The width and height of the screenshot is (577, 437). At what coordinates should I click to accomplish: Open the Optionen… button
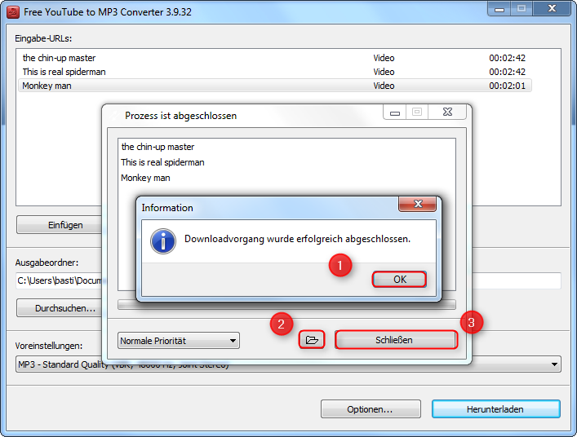pyautogui.click(x=371, y=409)
